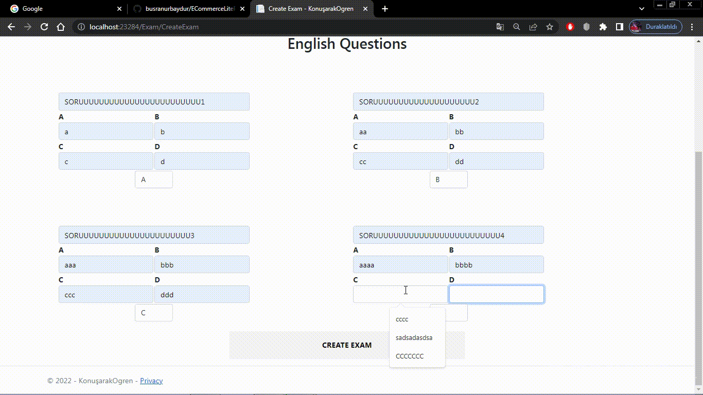The height and width of the screenshot is (395, 703).
Task: Open the Privacy link in the footer
Action: (151, 381)
